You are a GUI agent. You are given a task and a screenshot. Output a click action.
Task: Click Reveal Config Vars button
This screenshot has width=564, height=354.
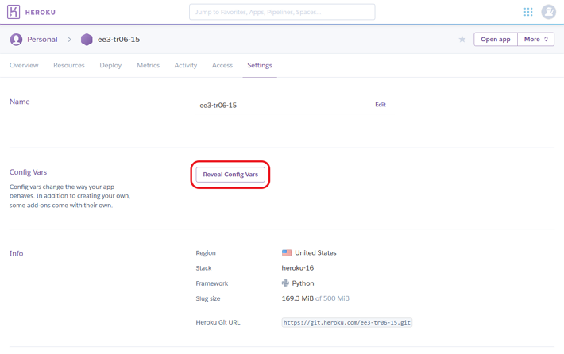(x=230, y=175)
